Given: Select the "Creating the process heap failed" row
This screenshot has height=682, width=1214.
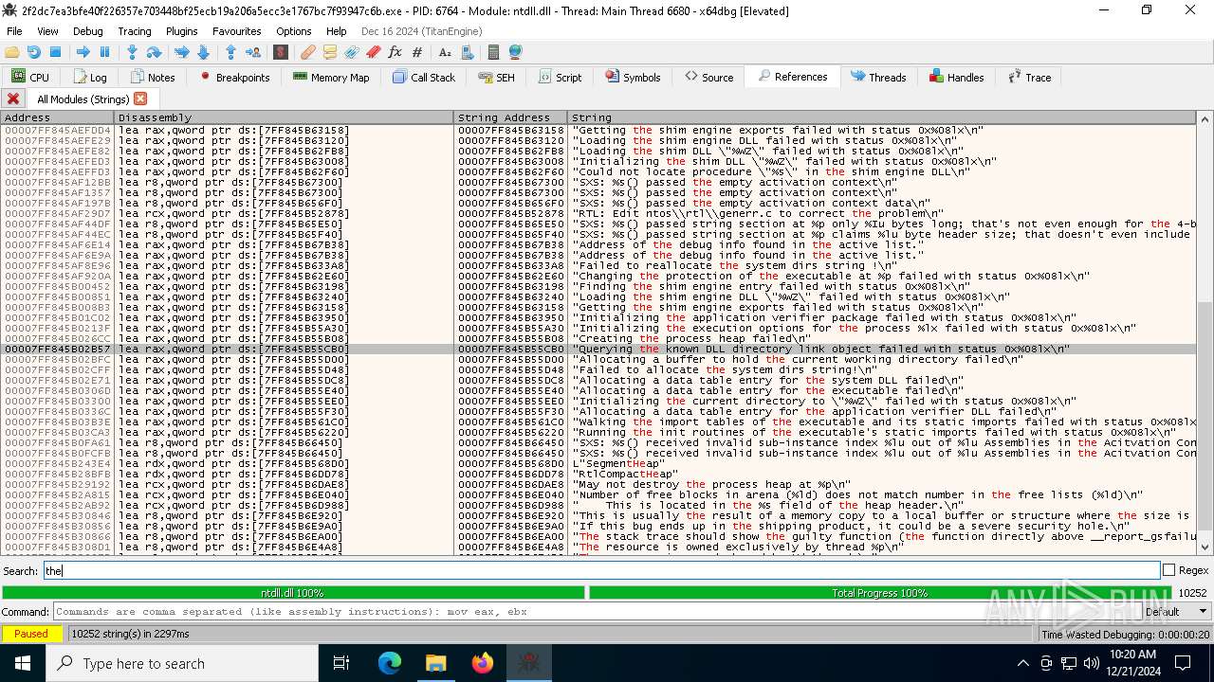Looking at the screenshot, I should click(x=599, y=338).
